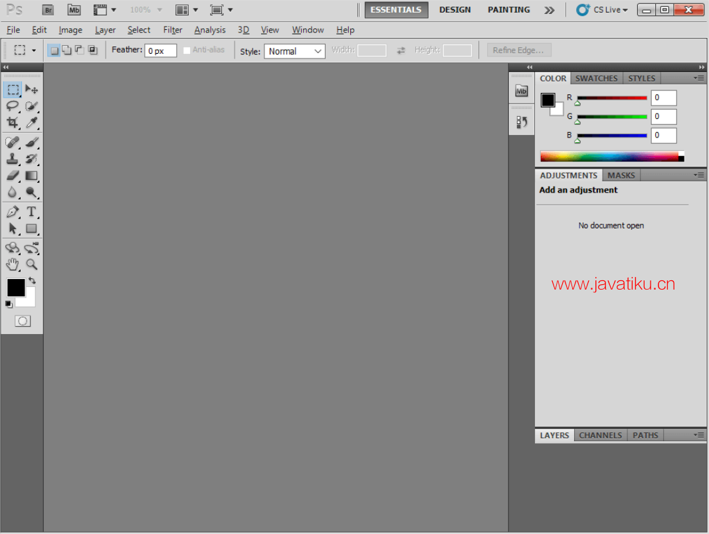Screen dimensions: 709x534
Task: Select the 3D Camera Rotate tool
Action: (x=31, y=248)
